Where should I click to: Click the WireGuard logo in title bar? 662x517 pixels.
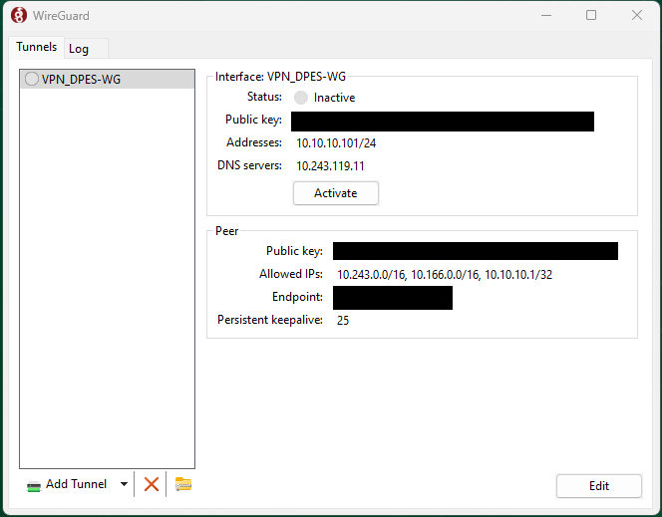click(19, 16)
